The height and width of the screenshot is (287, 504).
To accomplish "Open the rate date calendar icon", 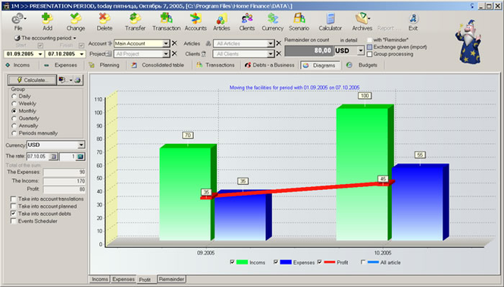I will pos(54,156).
